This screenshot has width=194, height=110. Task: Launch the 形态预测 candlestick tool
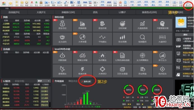click(122, 39)
